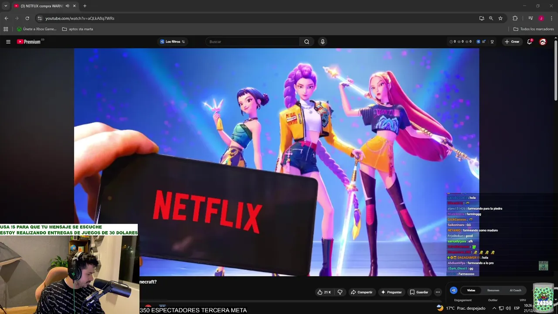This screenshot has width=558, height=314.
Task: Open Todos los marcadores folder
Action: coord(534,29)
